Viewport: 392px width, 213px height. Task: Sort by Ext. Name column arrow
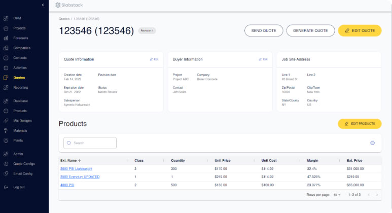79,160
